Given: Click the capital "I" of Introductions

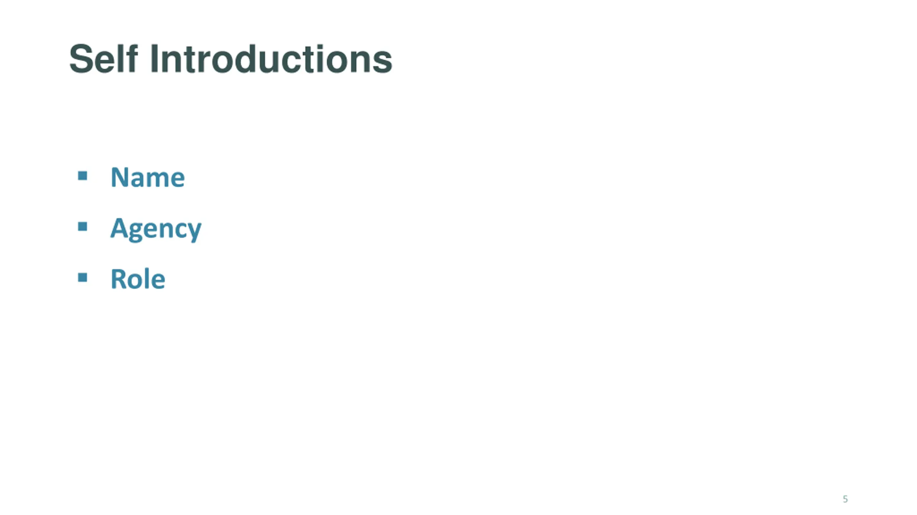Looking at the screenshot, I should coord(154,59).
